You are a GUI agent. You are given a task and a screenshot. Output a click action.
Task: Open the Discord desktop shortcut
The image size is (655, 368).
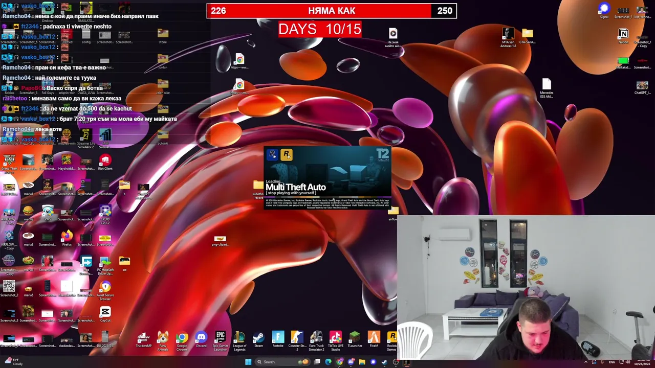pyautogui.click(x=201, y=340)
